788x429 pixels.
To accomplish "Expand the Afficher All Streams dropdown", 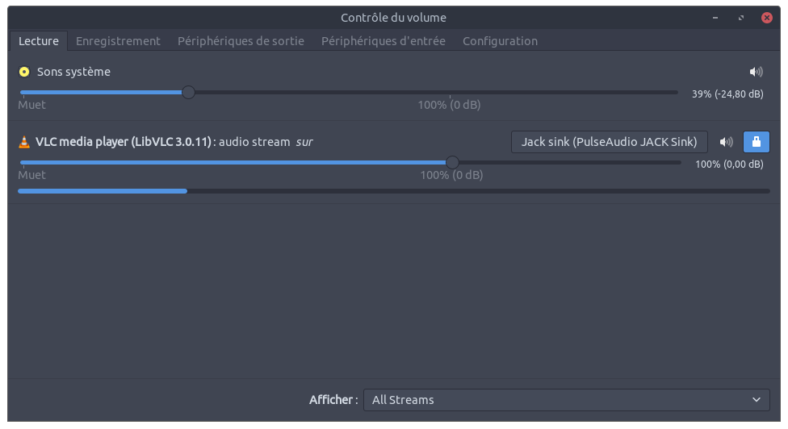I will point(565,400).
